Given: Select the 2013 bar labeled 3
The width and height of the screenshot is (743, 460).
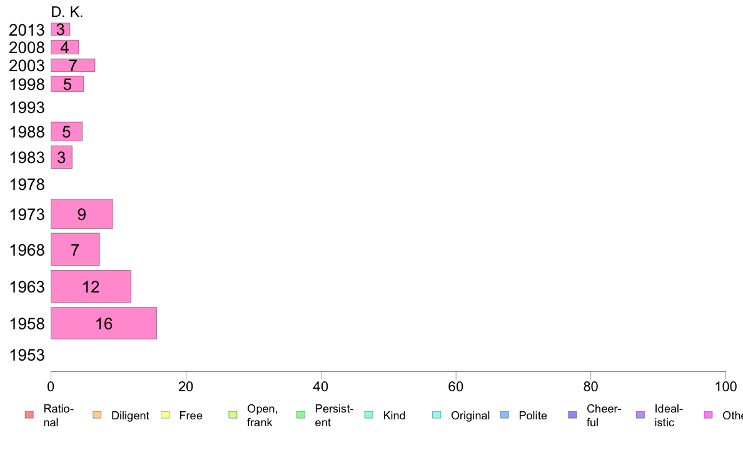Looking at the screenshot, I should [x=61, y=29].
